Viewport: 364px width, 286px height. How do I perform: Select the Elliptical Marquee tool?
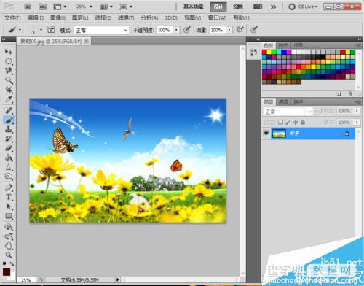click(9, 61)
